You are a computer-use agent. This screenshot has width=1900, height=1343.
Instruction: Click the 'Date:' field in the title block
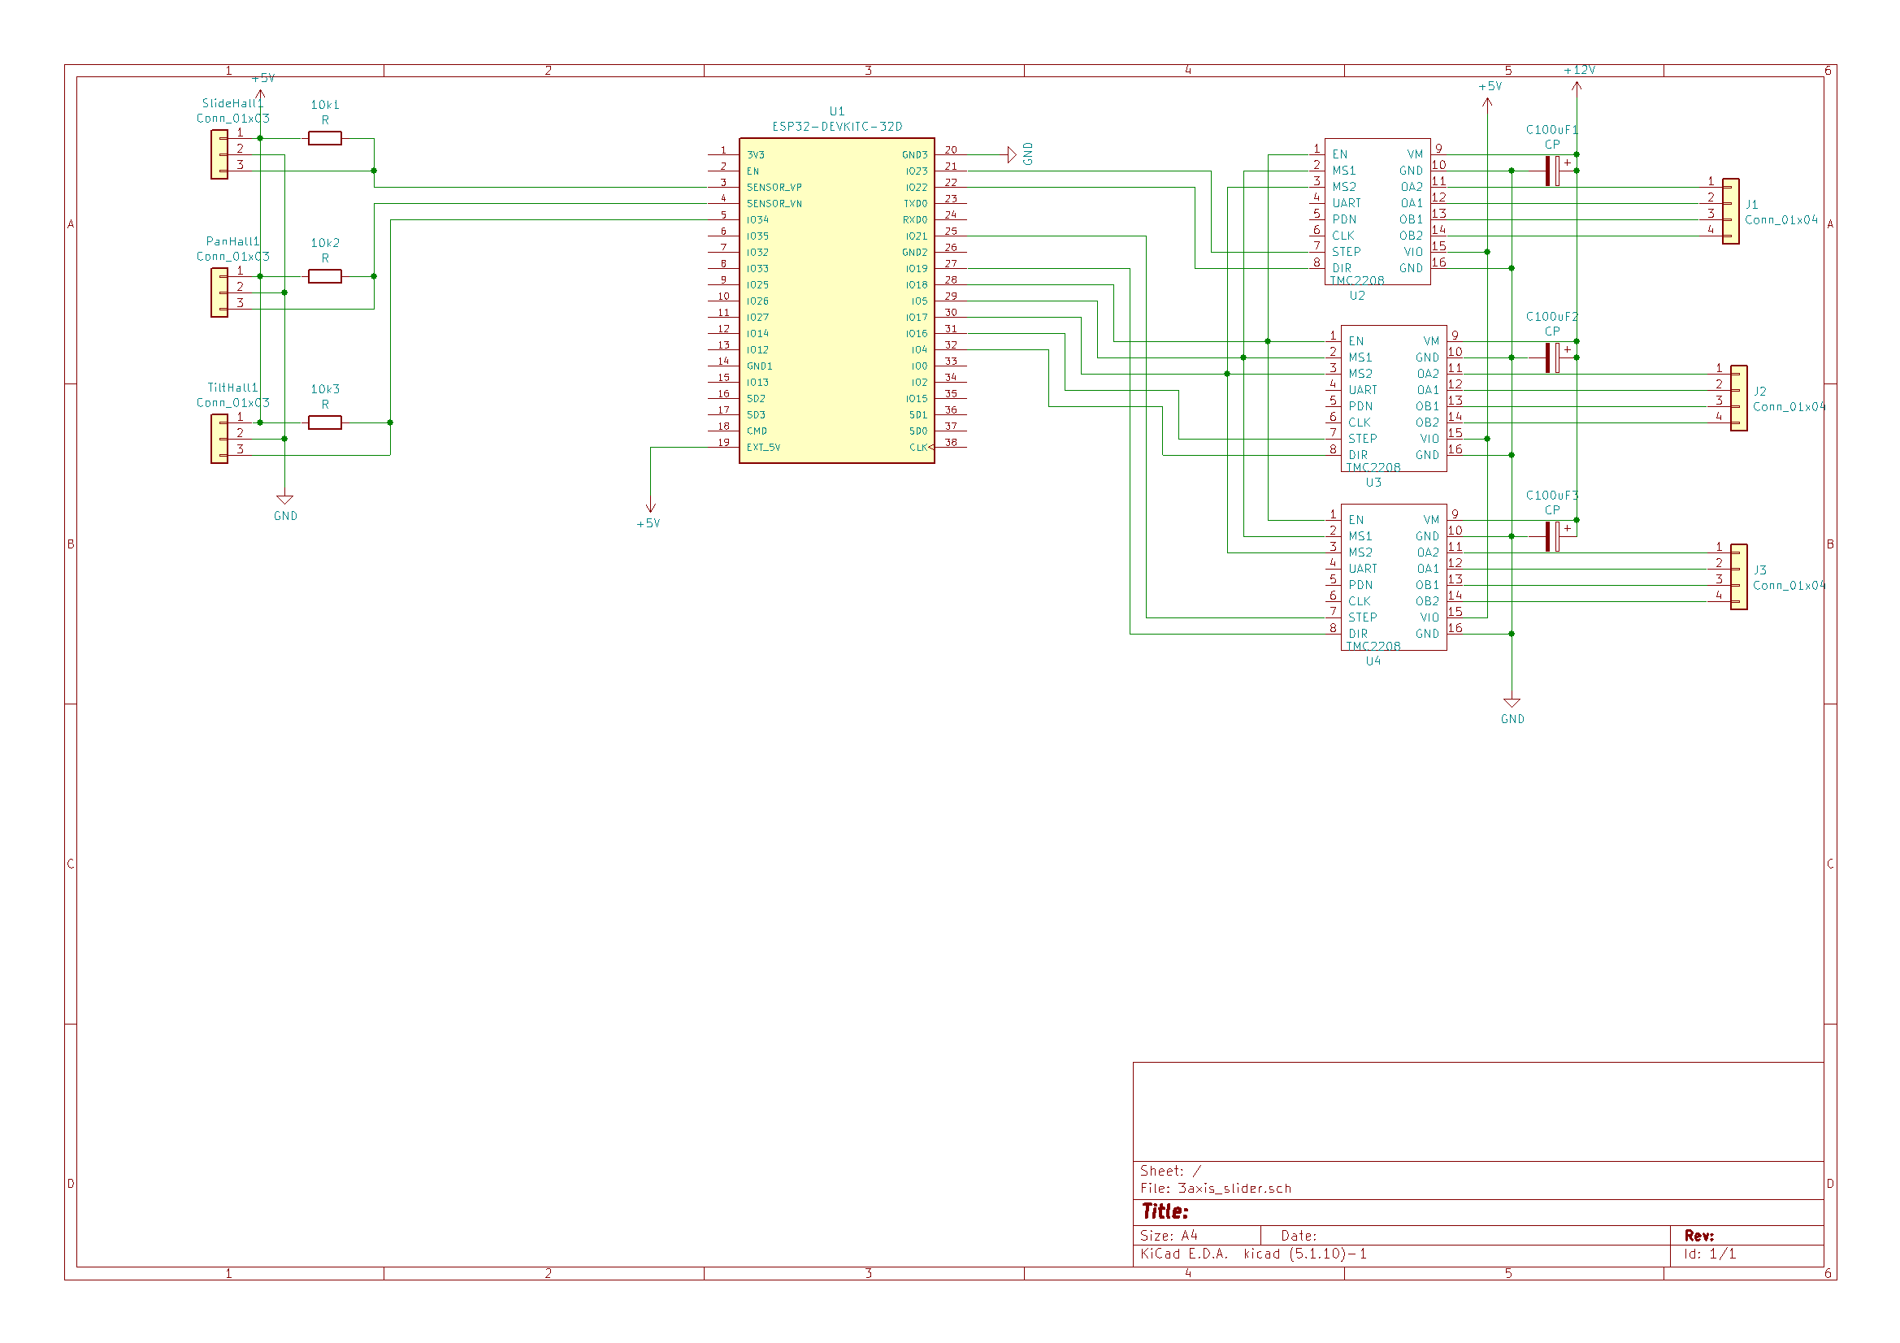tap(1299, 1237)
